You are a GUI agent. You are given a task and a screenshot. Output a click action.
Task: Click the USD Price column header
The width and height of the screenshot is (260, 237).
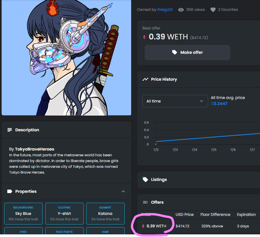coord(185,214)
